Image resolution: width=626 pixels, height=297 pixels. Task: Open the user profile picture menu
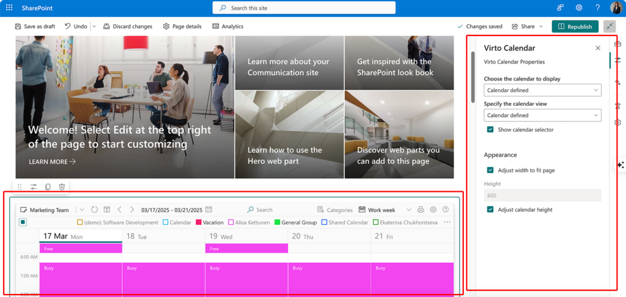point(616,7)
